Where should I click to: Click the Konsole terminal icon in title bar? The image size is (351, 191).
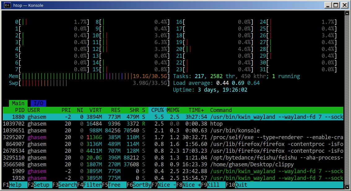[7, 5]
